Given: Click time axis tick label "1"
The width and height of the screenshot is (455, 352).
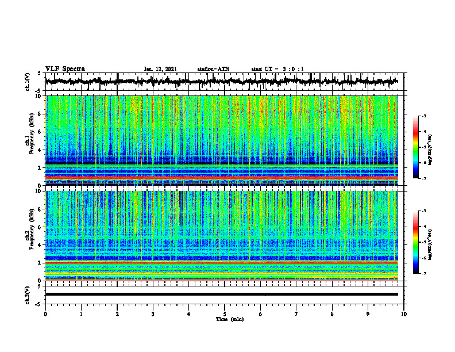Looking at the screenshot, I should click(x=81, y=314).
